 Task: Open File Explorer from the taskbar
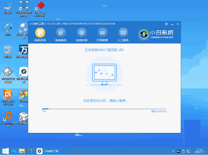click(x=22, y=151)
